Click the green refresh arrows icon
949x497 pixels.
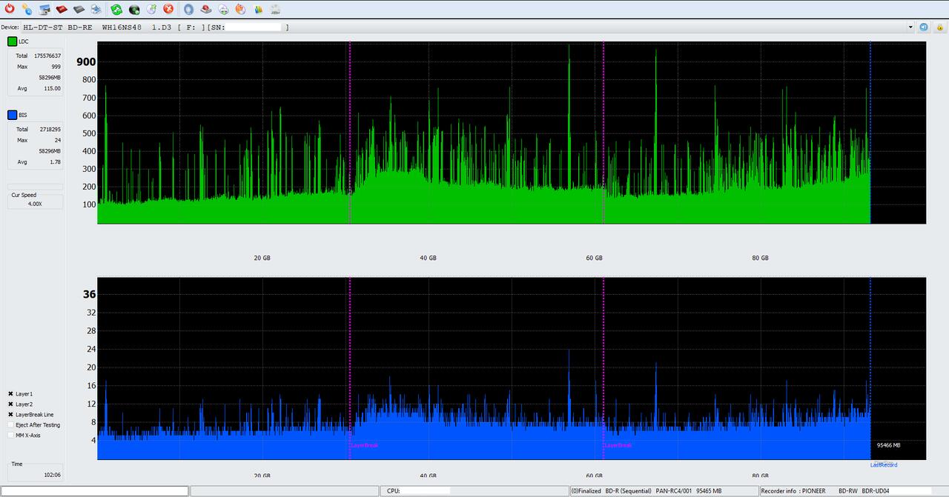pyautogui.click(x=116, y=9)
